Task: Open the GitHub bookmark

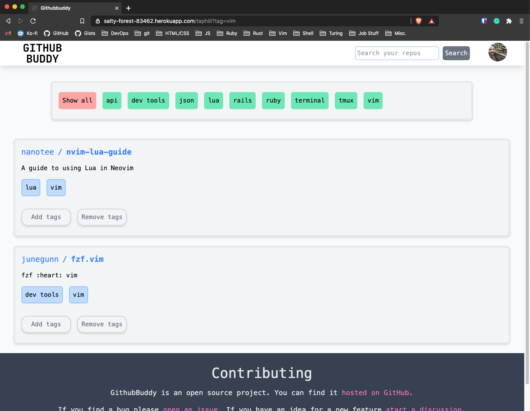Action: click(x=56, y=33)
